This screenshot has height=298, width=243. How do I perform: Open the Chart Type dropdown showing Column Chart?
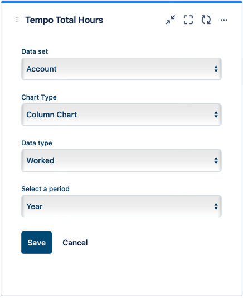tap(122, 115)
